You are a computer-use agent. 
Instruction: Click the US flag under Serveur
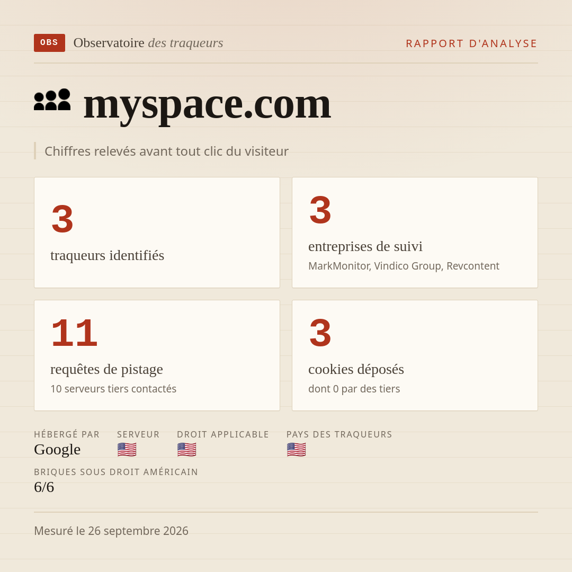[127, 450]
